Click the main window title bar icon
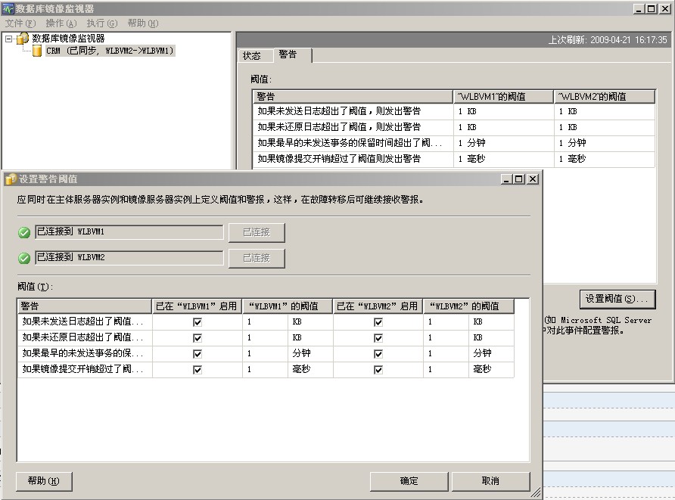Image resolution: width=675 pixels, height=500 pixels. (x=8, y=9)
